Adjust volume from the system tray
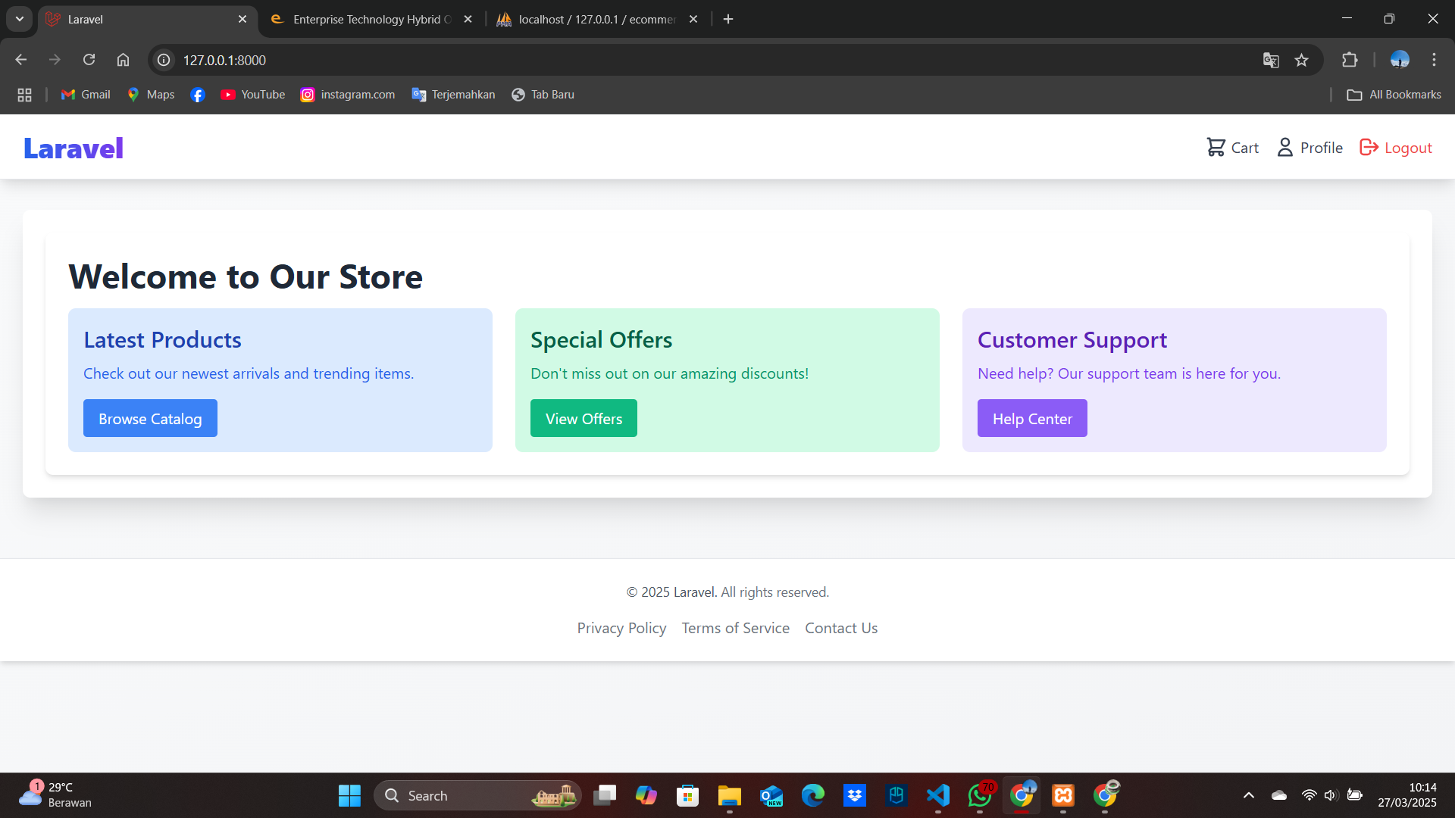The image size is (1455, 818). coord(1332,795)
